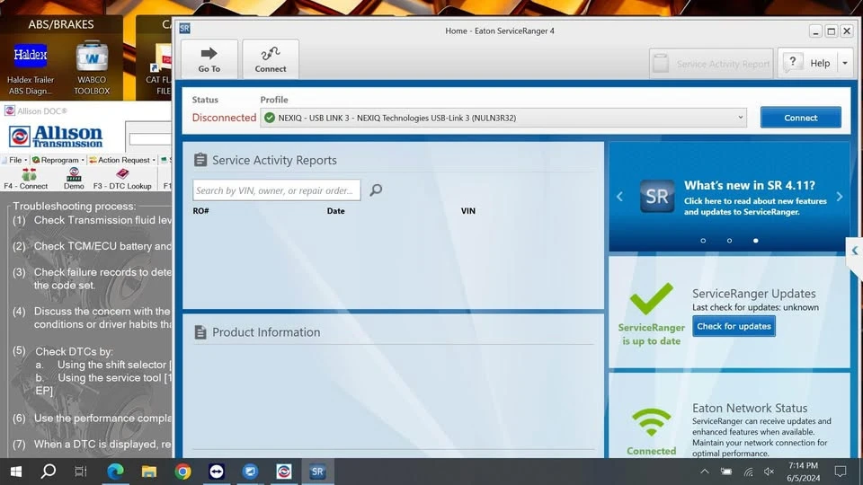Sort reports by the RO# column header
Viewport: 863px width, 485px height.
[200, 210]
